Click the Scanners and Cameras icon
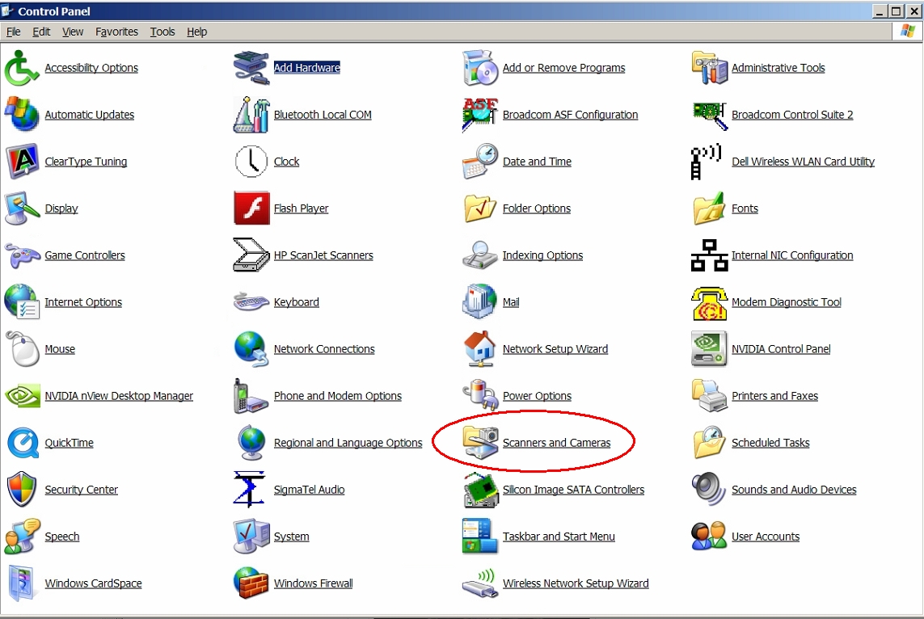Screen dimensions: 924x619 tap(480, 442)
